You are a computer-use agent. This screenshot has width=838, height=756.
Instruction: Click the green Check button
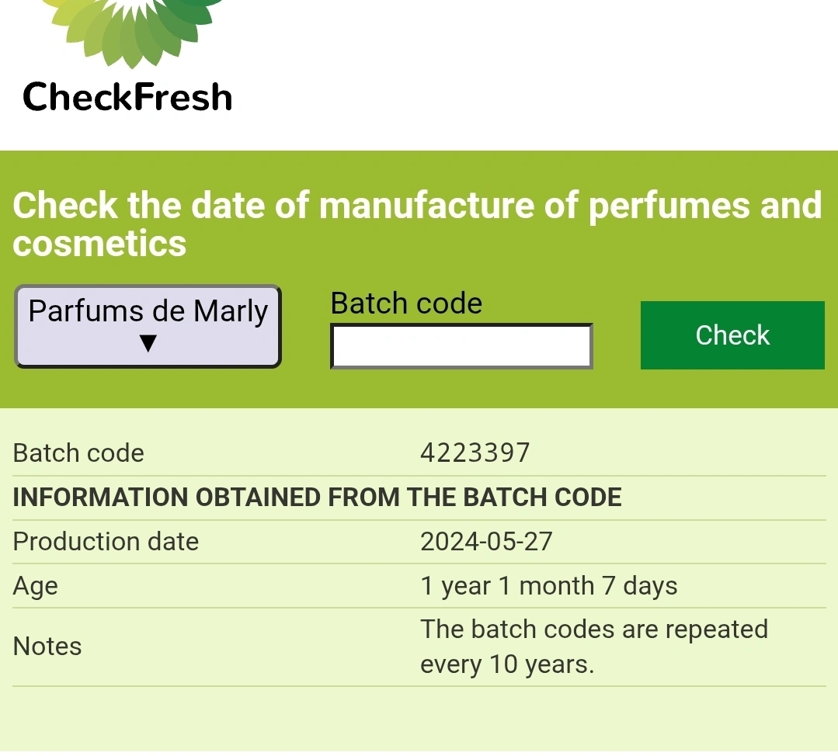[x=732, y=335]
